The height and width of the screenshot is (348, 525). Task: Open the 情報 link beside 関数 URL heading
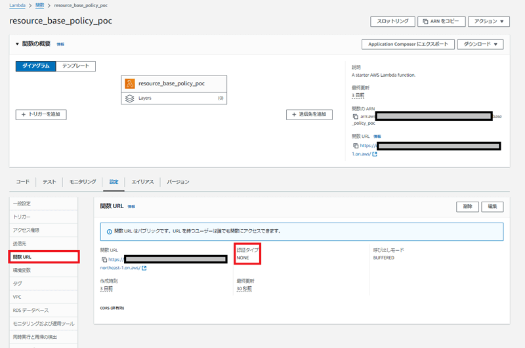pyautogui.click(x=131, y=207)
